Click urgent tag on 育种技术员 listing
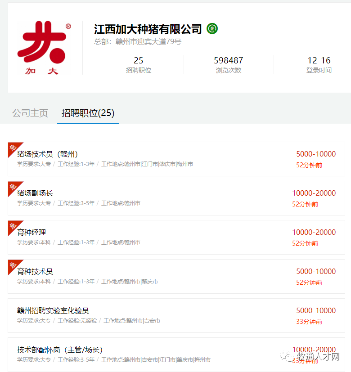 click(13, 265)
